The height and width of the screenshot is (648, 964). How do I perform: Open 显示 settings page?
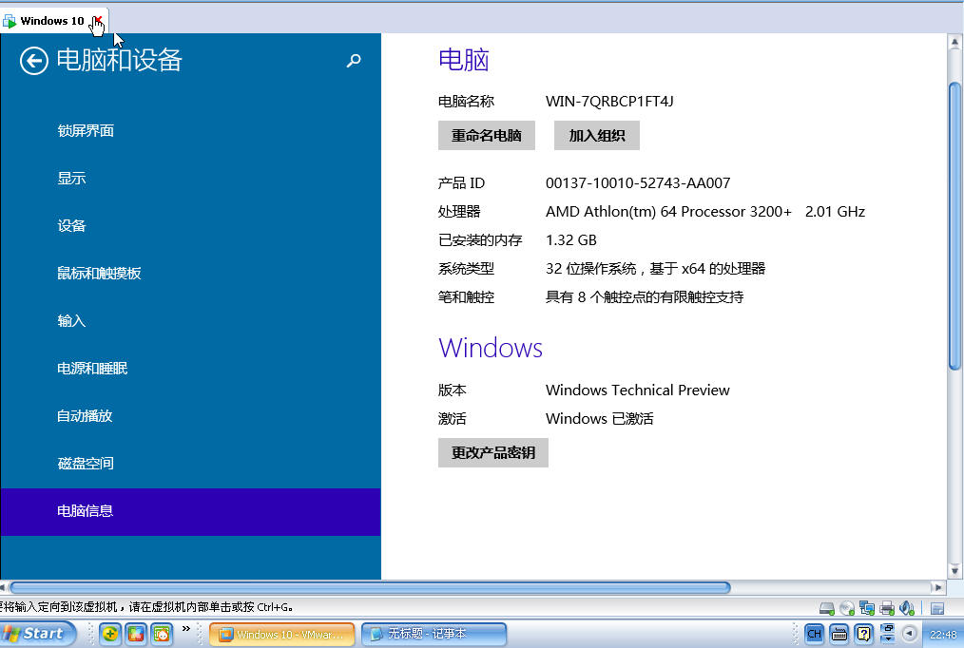[71, 178]
